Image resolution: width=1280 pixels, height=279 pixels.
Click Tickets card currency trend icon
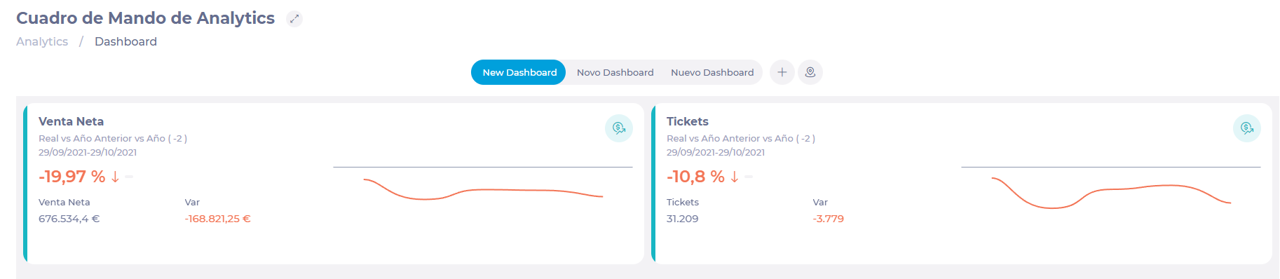[x=1247, y=128]
